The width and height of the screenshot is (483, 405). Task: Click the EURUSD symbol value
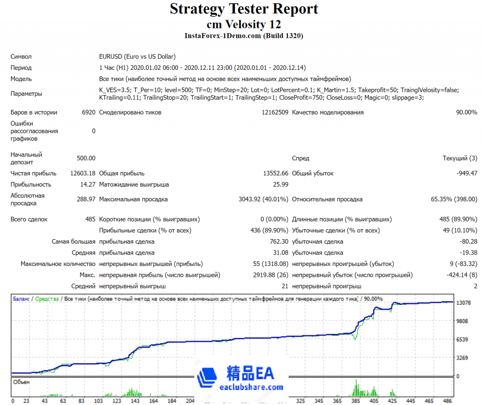pos(137,57)
